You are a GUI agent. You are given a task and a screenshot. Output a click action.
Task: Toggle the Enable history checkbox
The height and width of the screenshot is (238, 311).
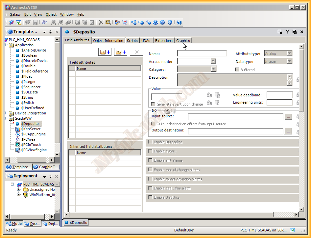point(151,151)
